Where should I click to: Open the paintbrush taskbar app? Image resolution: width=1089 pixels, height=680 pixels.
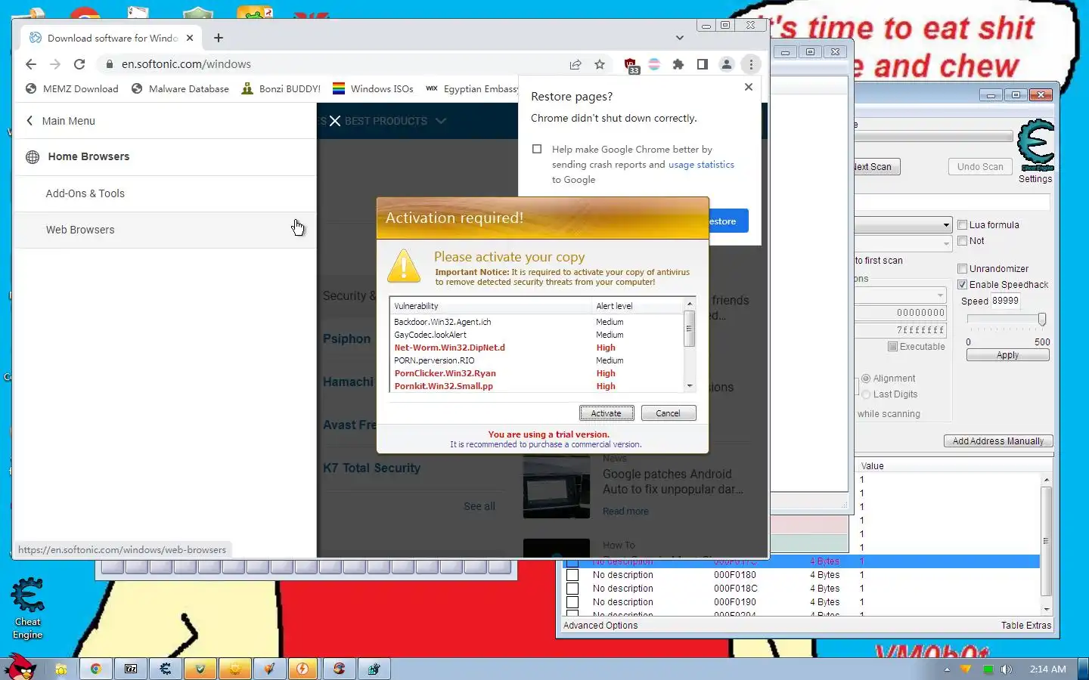[x=269, y=669]
